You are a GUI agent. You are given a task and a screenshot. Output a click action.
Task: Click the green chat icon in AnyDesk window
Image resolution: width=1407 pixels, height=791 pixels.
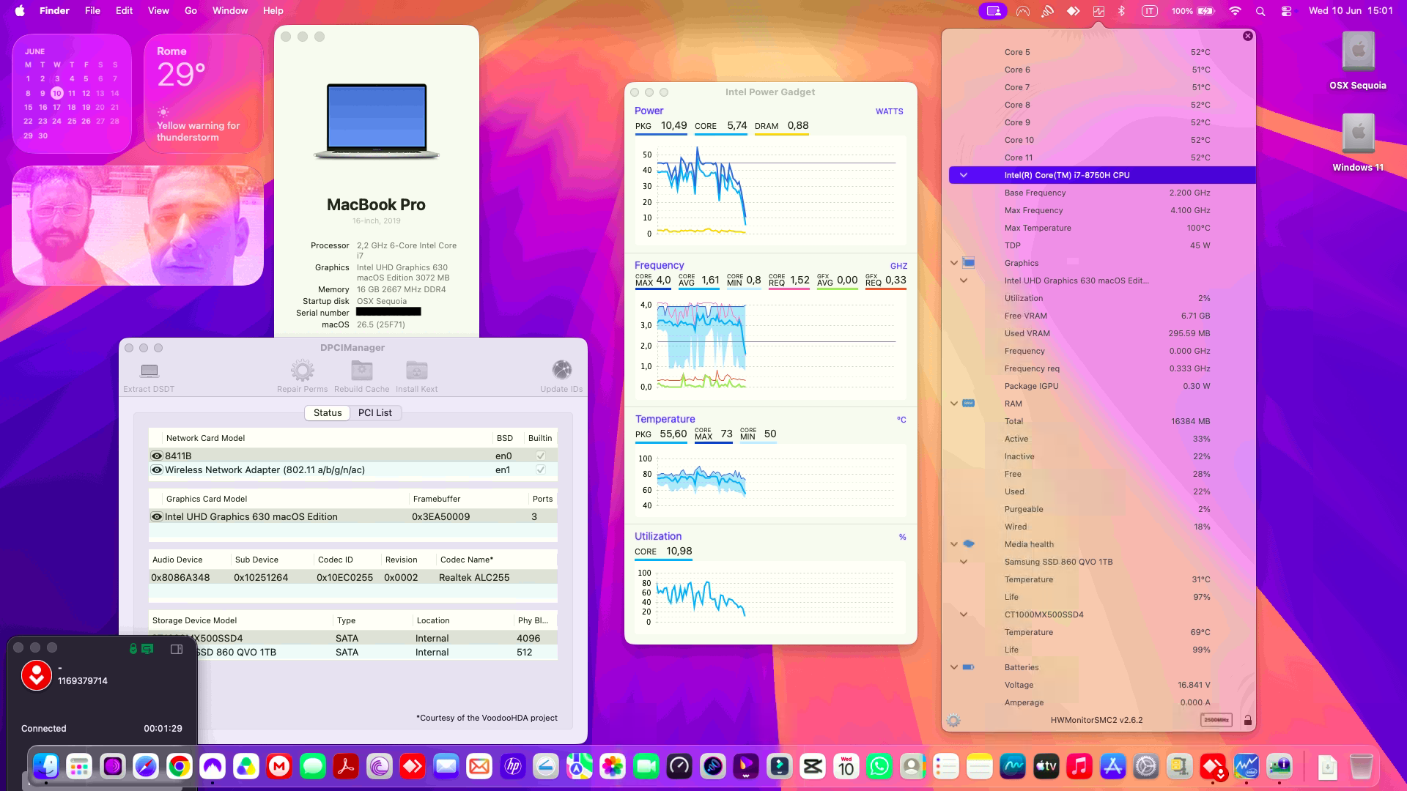pos(147,649)
